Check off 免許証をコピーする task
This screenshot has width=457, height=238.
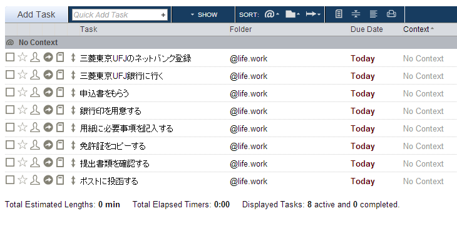pos(10,145)
